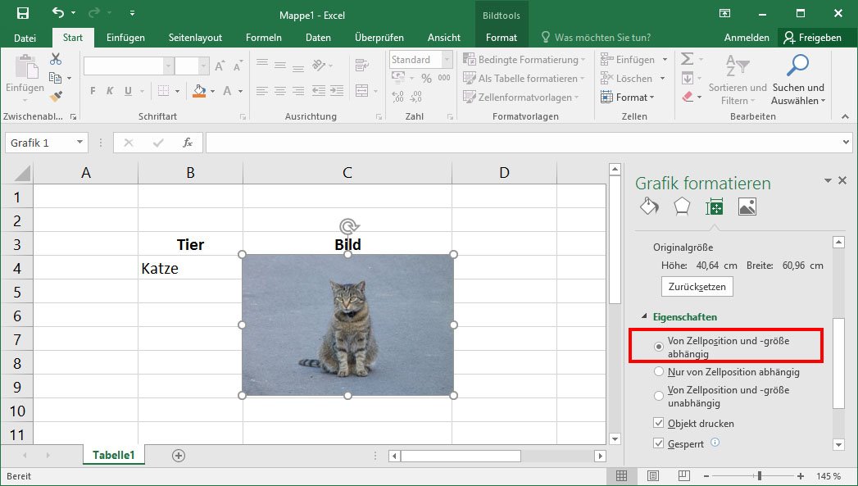Open the Standard number format dropdown
This screenshot has height=486, width=858.
click(447, 59)
